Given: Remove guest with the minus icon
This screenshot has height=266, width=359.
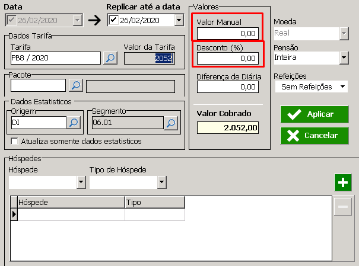Looking at the screenshot, I should click(x=343, y=207).
